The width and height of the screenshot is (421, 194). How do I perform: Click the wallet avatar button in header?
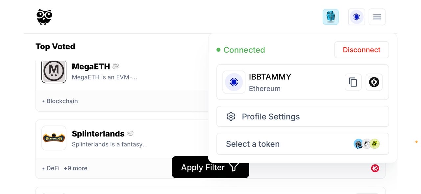click(357, 17)
